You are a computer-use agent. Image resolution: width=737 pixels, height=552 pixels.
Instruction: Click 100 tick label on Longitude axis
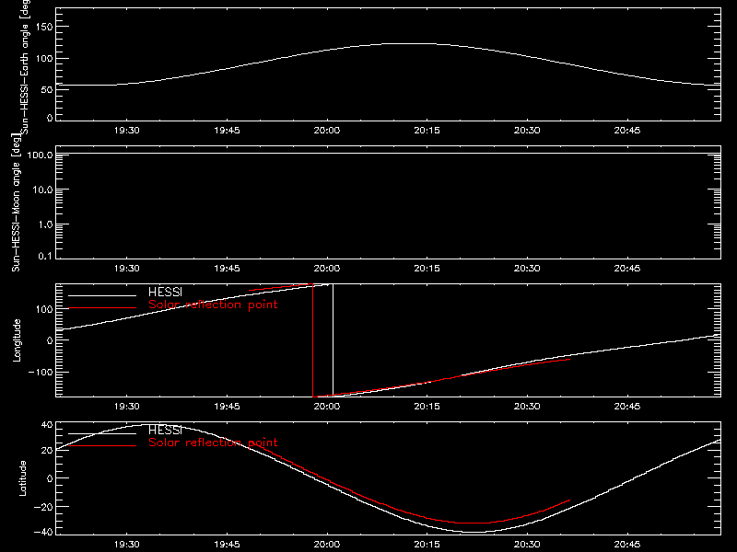(43, 309)
